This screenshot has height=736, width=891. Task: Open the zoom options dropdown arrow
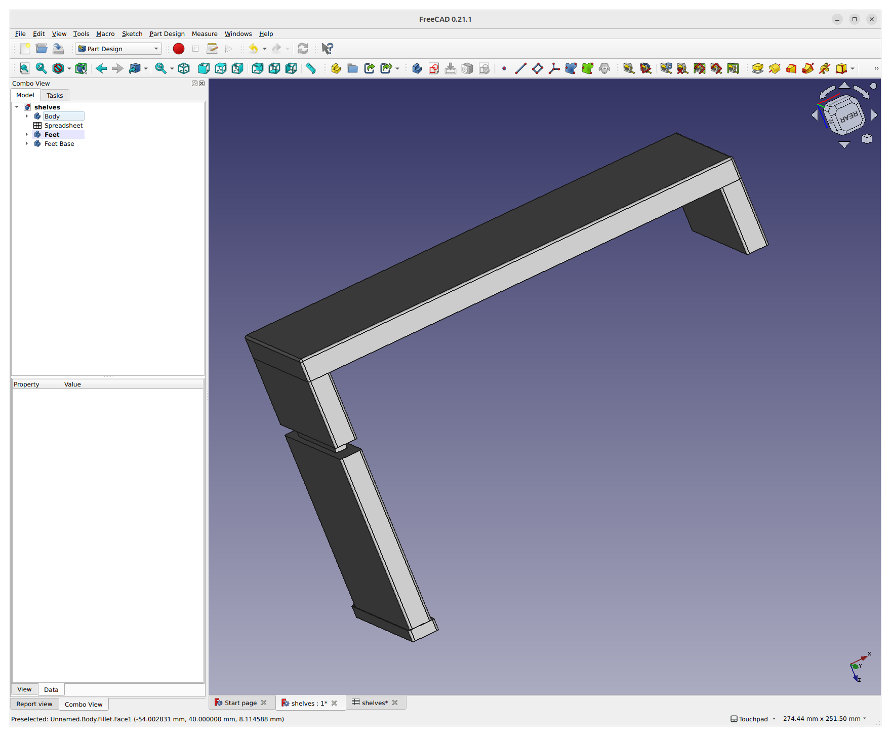pos(172,68)
